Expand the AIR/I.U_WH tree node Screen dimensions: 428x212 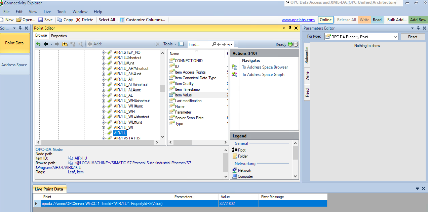click(x=103, y=112)
